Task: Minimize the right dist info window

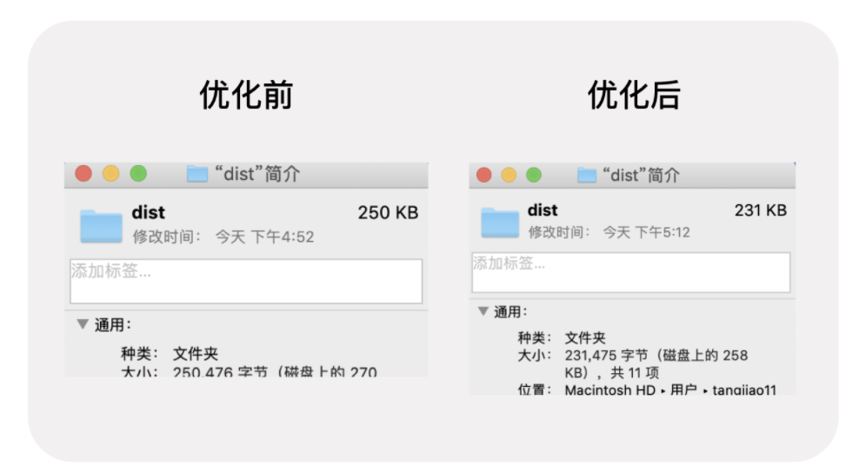Action: (x=509, y=175)
